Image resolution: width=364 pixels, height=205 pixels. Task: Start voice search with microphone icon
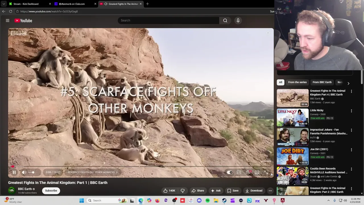point(238,20)
